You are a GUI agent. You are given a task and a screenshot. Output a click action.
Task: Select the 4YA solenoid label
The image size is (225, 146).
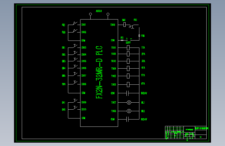coord(143,68)
